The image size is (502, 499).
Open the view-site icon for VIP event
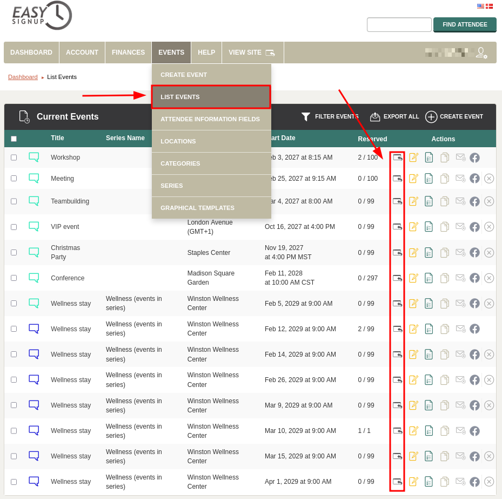click(x=398, y=227)
